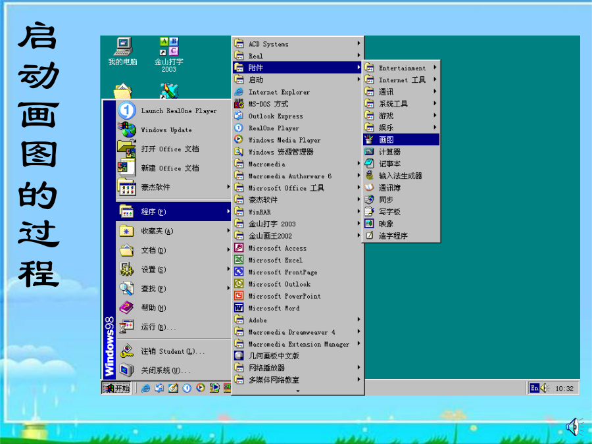Click the 计算器 calculator icon

369,151
